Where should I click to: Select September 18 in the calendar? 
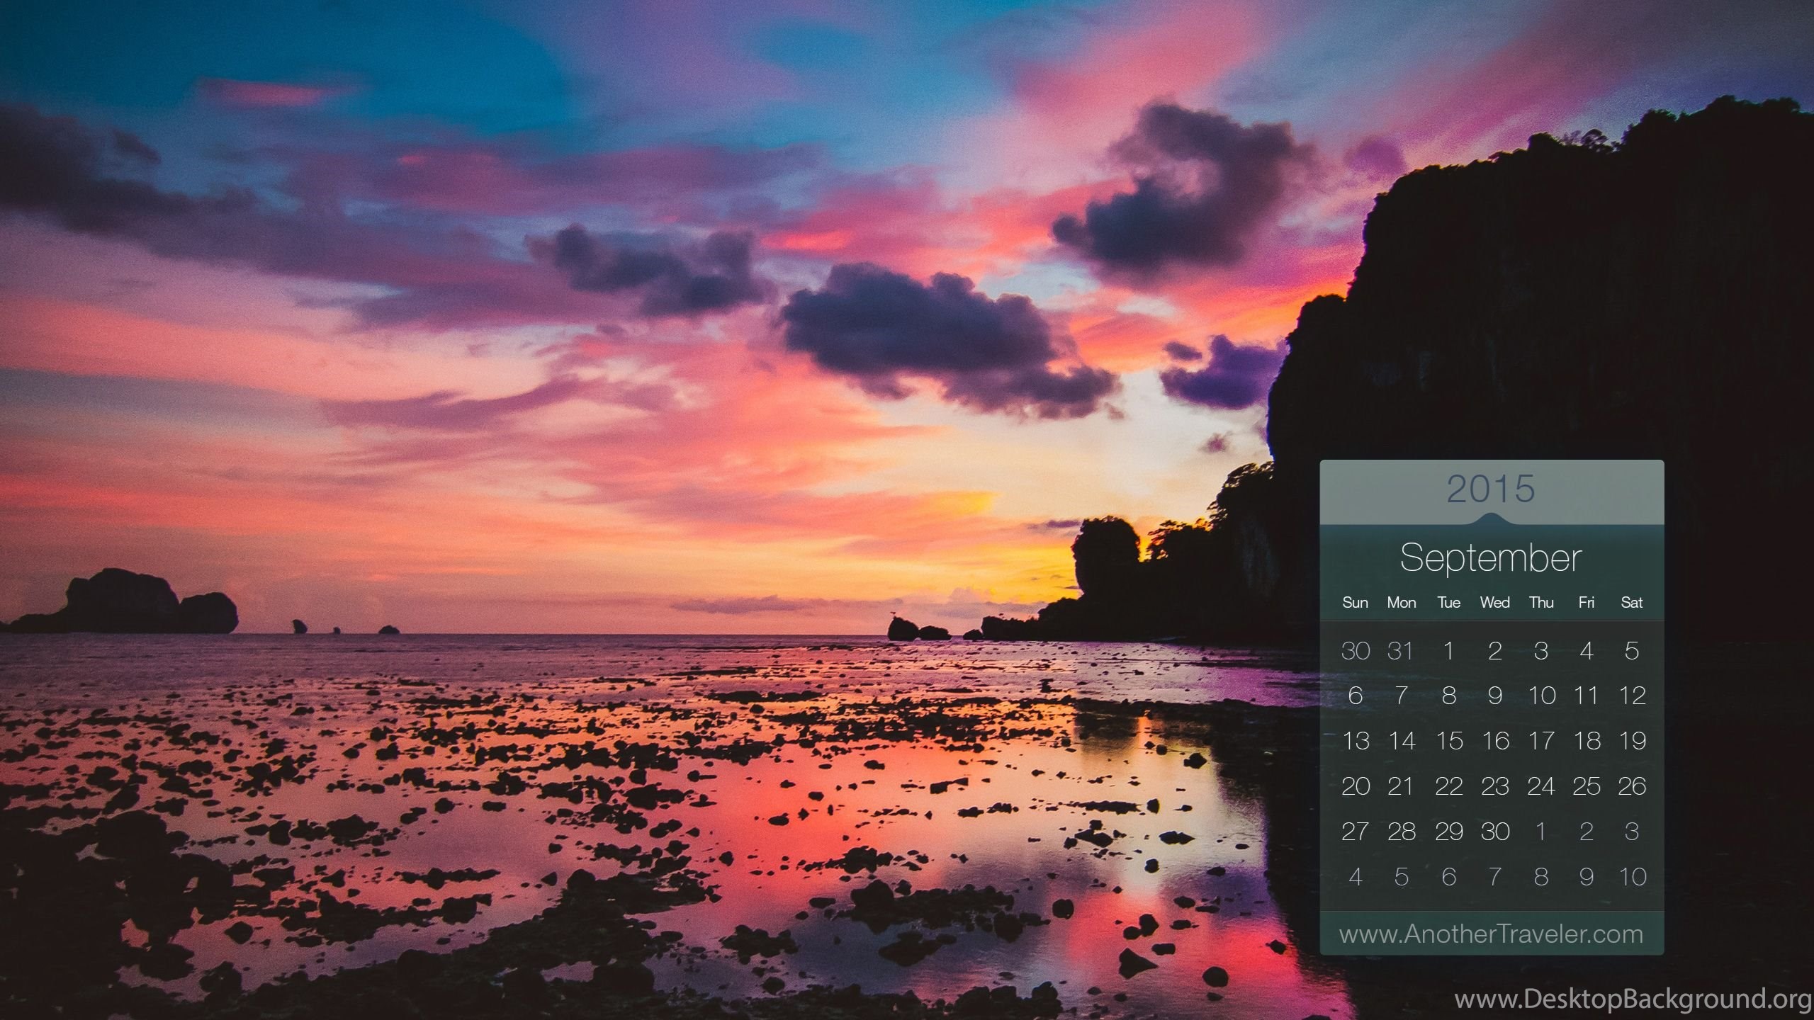(x=1587, y=741)
